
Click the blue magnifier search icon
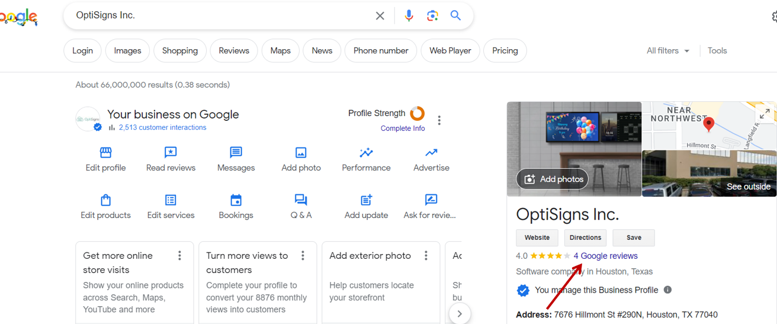(455, 15)
